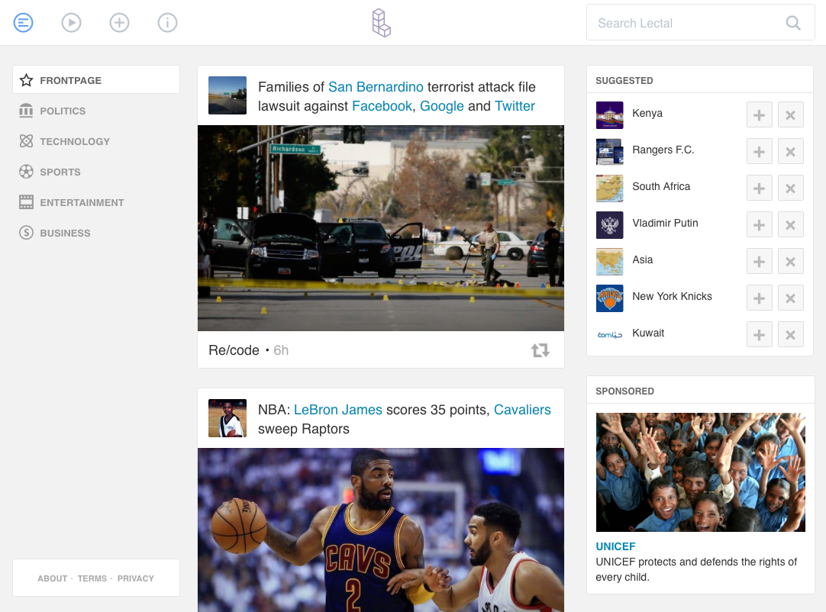This screenshot has width=826, height=612.
Task: Click the New York Knicks logo thumbnail
Action: click(609, 298)
